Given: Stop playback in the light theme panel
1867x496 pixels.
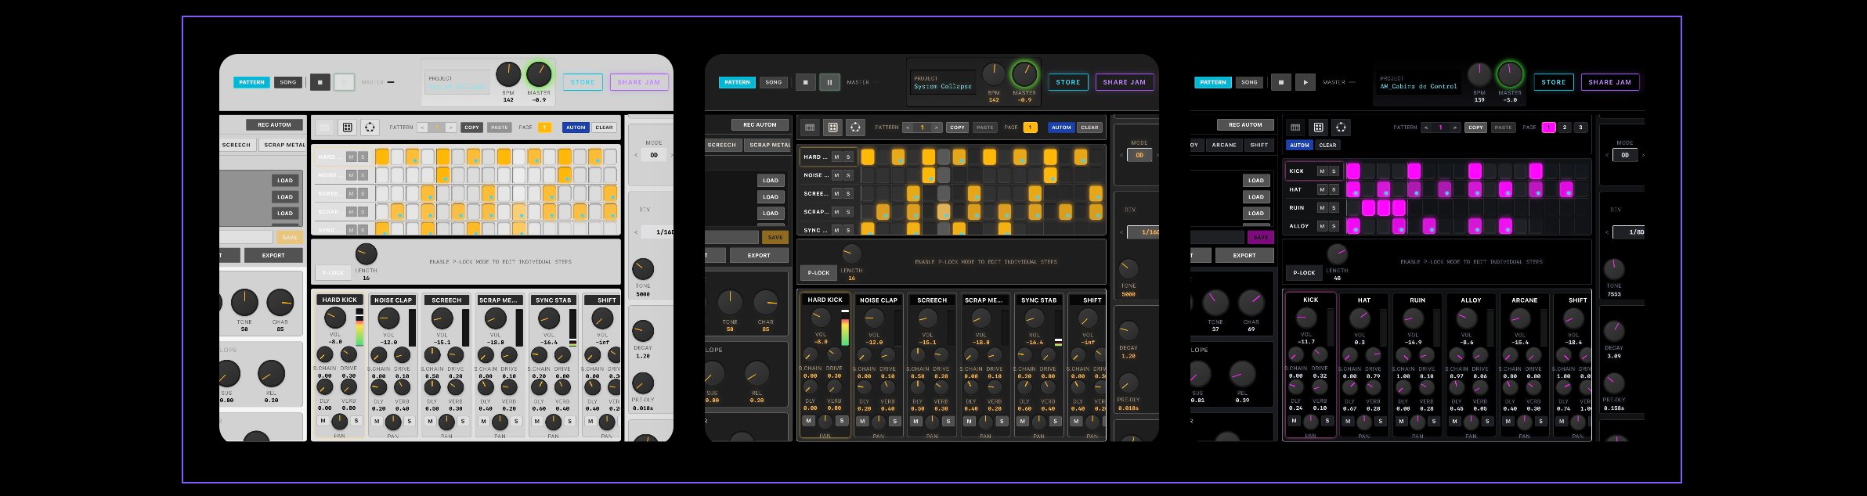Looking at the screenshot, I should click(x=320, y=82).
